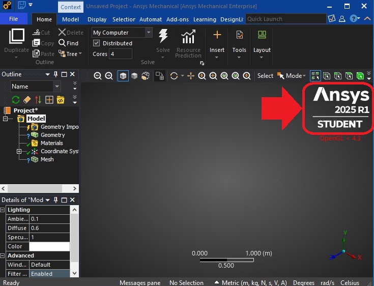Click the expand-all grid plus icon

point(49,99)
